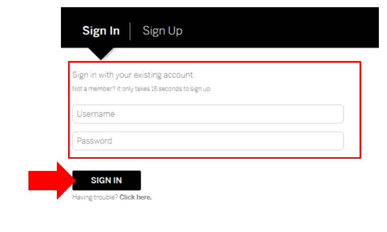Click into the Username field
This screenshot has width=387, height=232.
[x=208, y=114]
